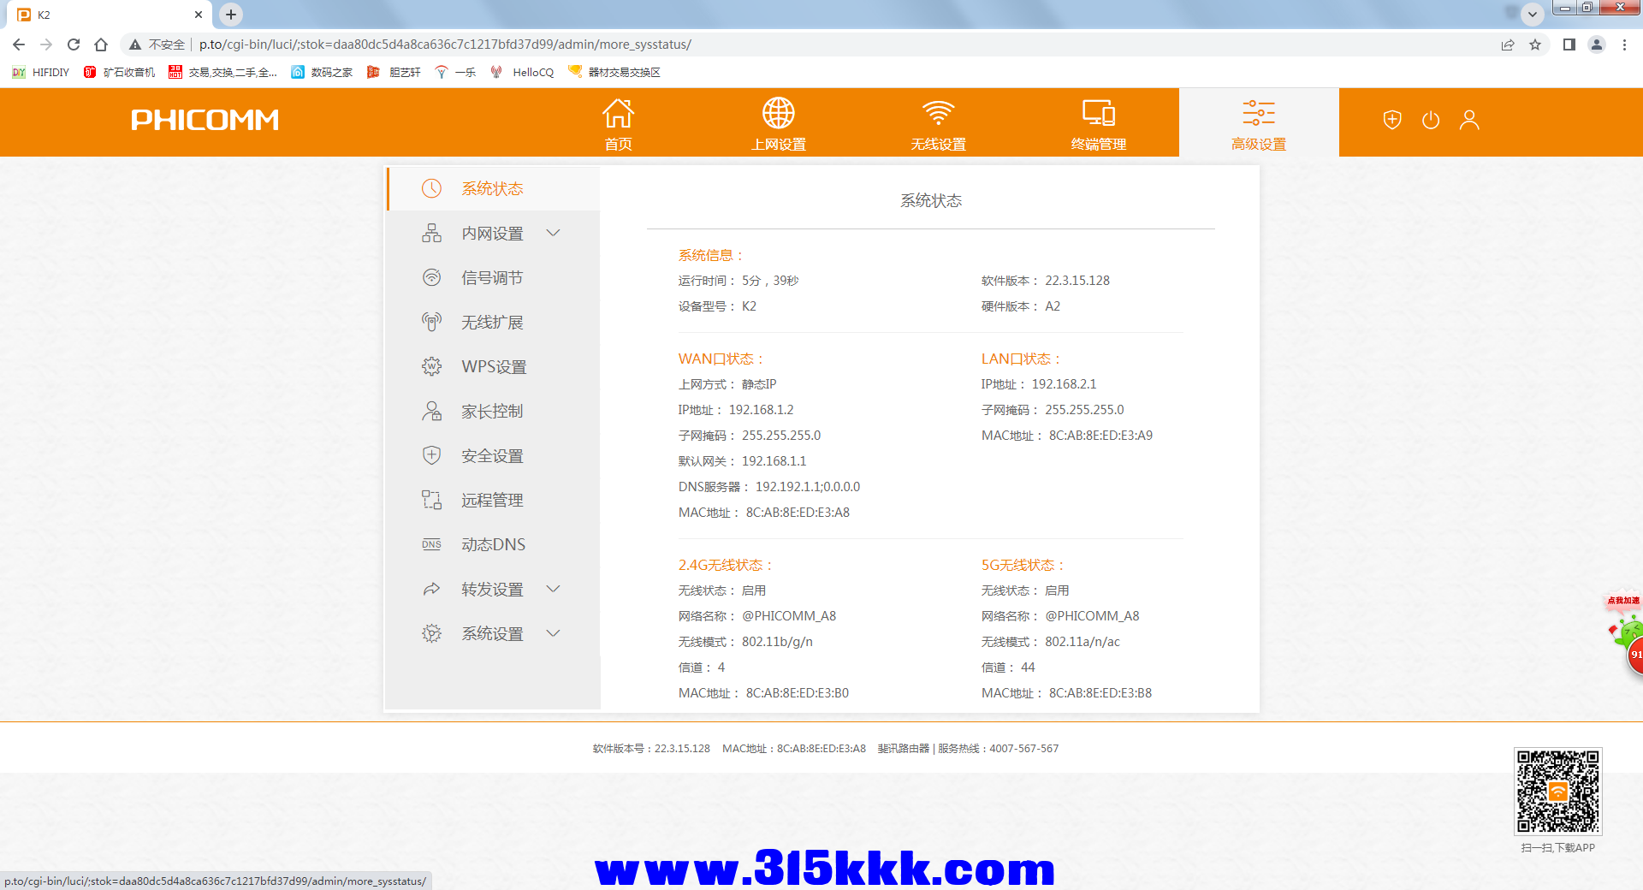The width and height of the screenshot is (1643, 890).
Task: Open the Chrome three-dot menu
Action: point(1624,44)
